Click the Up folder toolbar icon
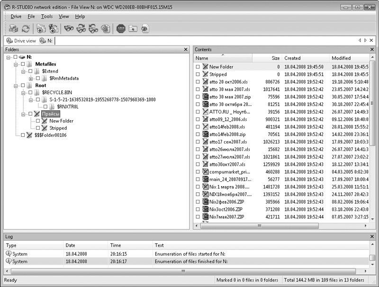 (133, 29)
